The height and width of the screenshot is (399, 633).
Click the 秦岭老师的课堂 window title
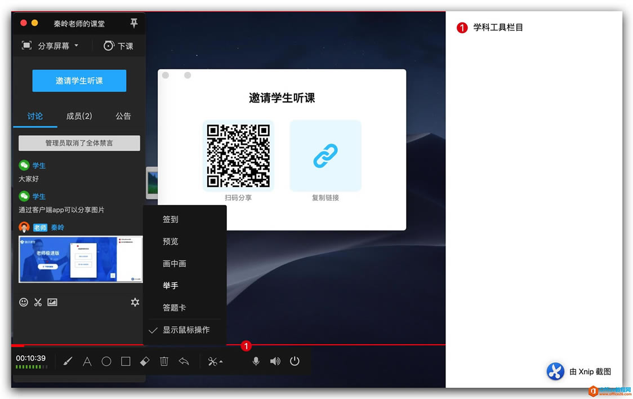tap(79, 24)
